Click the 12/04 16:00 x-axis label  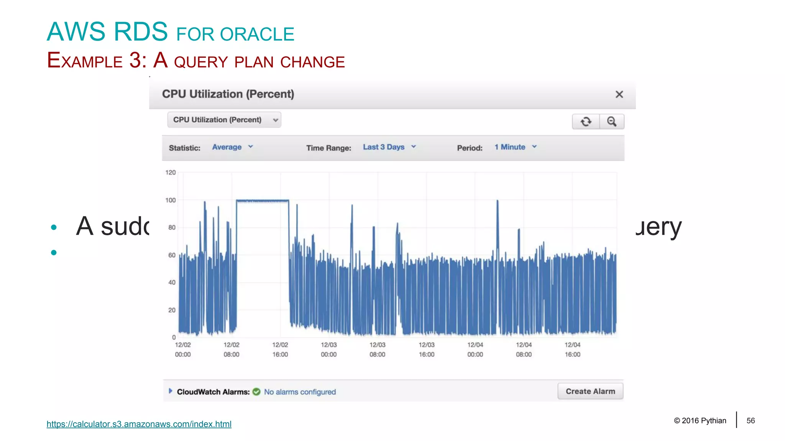(x=572, y=350)
